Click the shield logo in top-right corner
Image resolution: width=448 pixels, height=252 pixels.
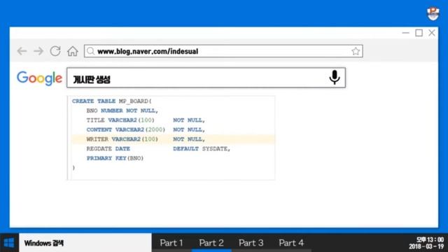point(433,13)
